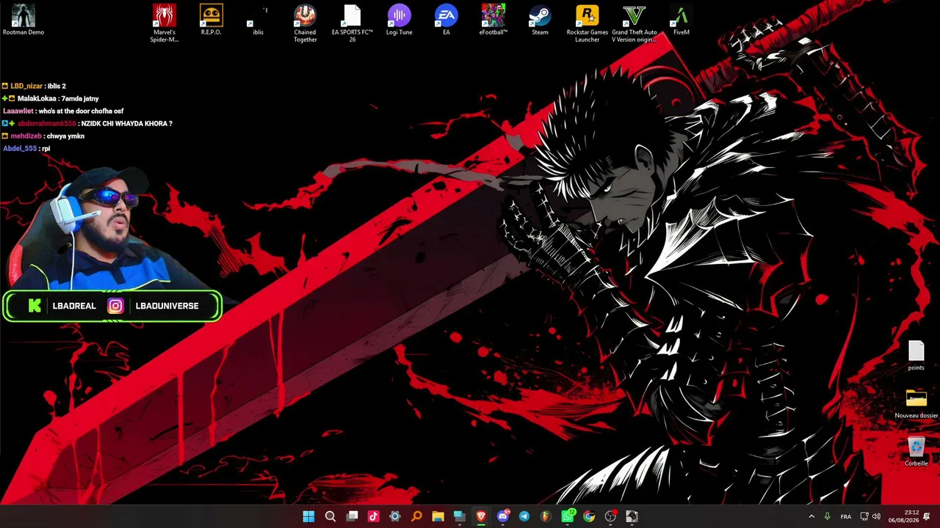The width and height of the screenshot is (940, 528).
Task: Select the Steam desktop shortcut
Action: point(540,20)
